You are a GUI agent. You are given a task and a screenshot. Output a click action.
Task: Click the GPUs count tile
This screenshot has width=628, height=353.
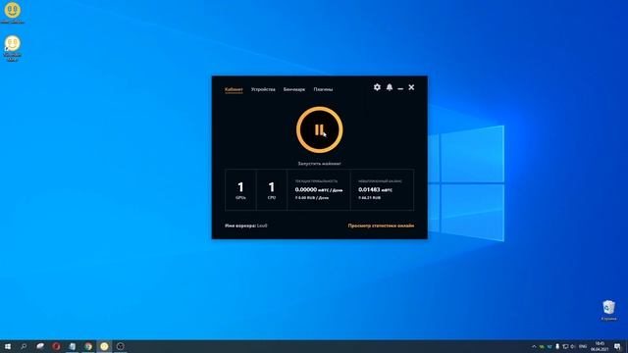tap(240, 190)
